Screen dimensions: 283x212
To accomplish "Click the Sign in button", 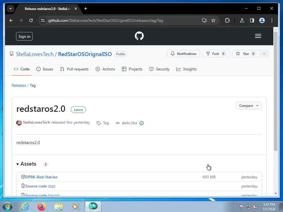I will click(x=24, y=36).
